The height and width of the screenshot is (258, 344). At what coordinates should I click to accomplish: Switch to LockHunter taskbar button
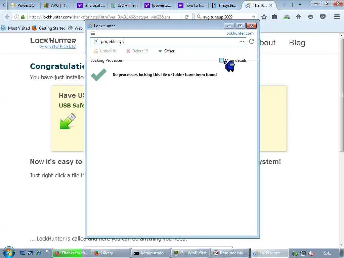[x=270, y=253]
